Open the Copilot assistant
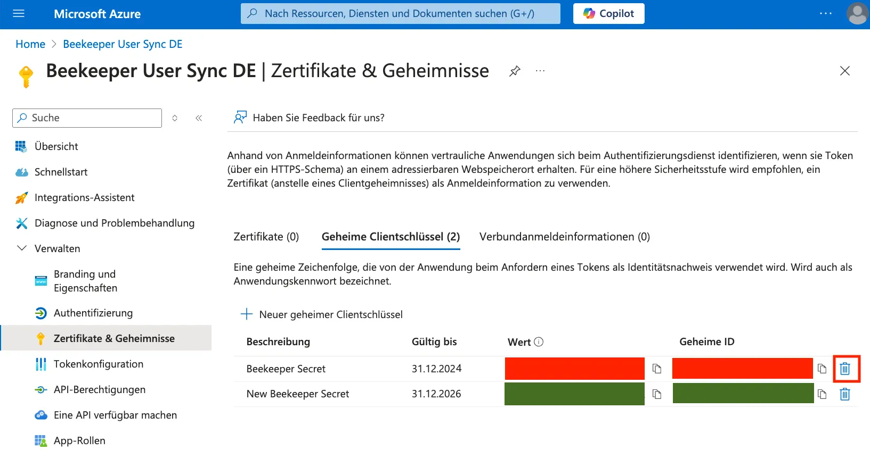Screen dimensions: 870x450 608,14
